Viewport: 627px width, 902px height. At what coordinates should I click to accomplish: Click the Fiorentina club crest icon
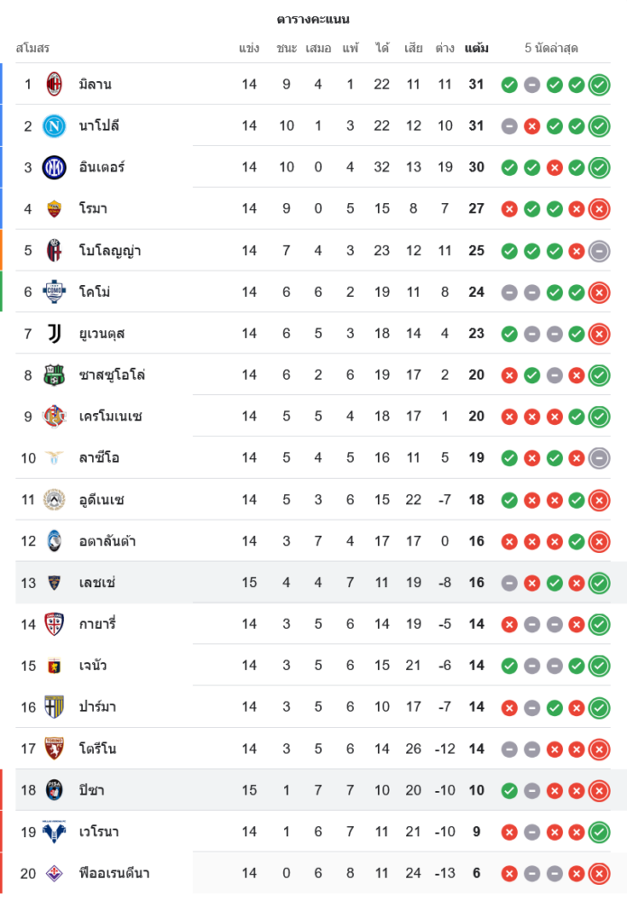pyautogui.click(x=54, y=873)
